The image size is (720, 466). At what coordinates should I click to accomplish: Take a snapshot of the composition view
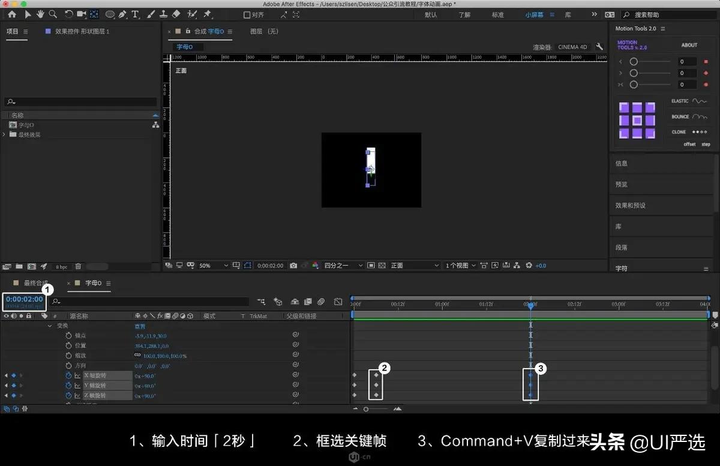293,265
